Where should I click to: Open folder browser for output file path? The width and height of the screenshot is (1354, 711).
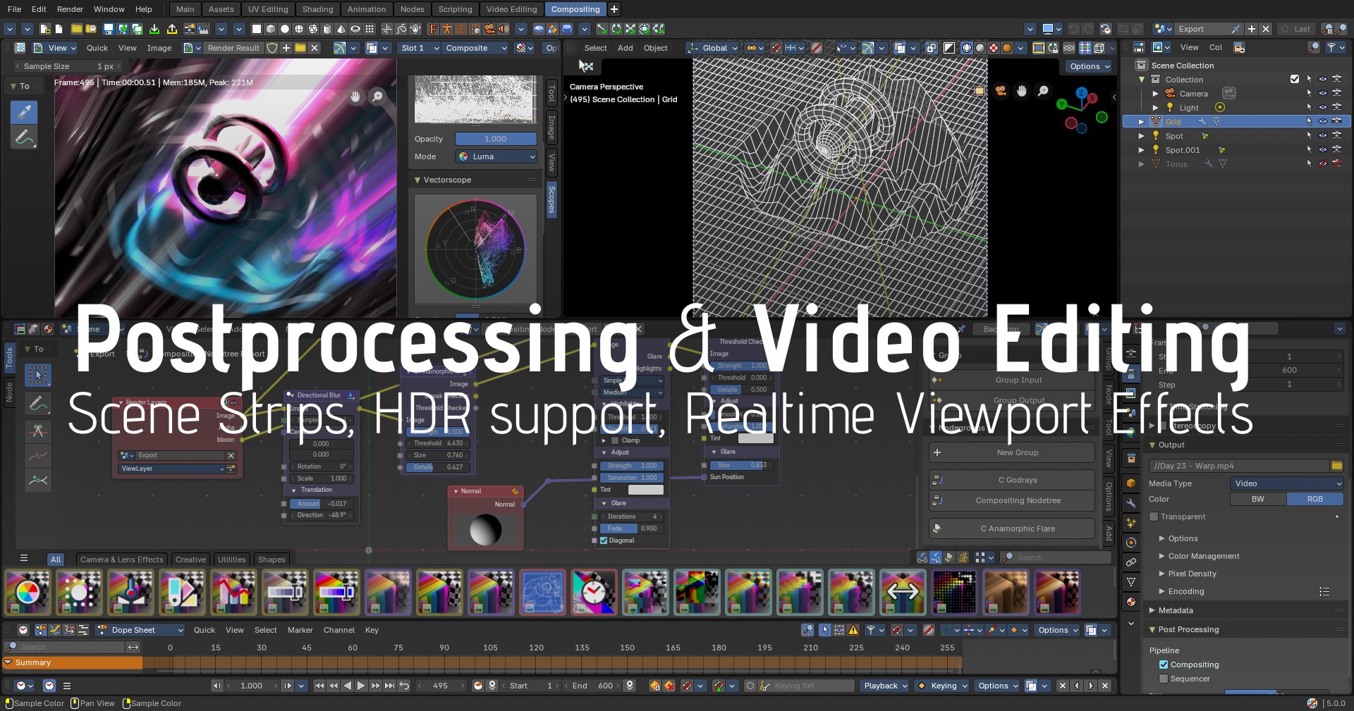pos(1336,466)
